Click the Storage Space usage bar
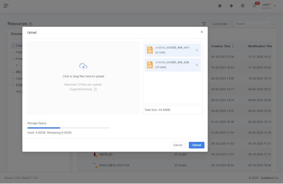This screenshot has height=184, width=283. (x=68, y=128)
